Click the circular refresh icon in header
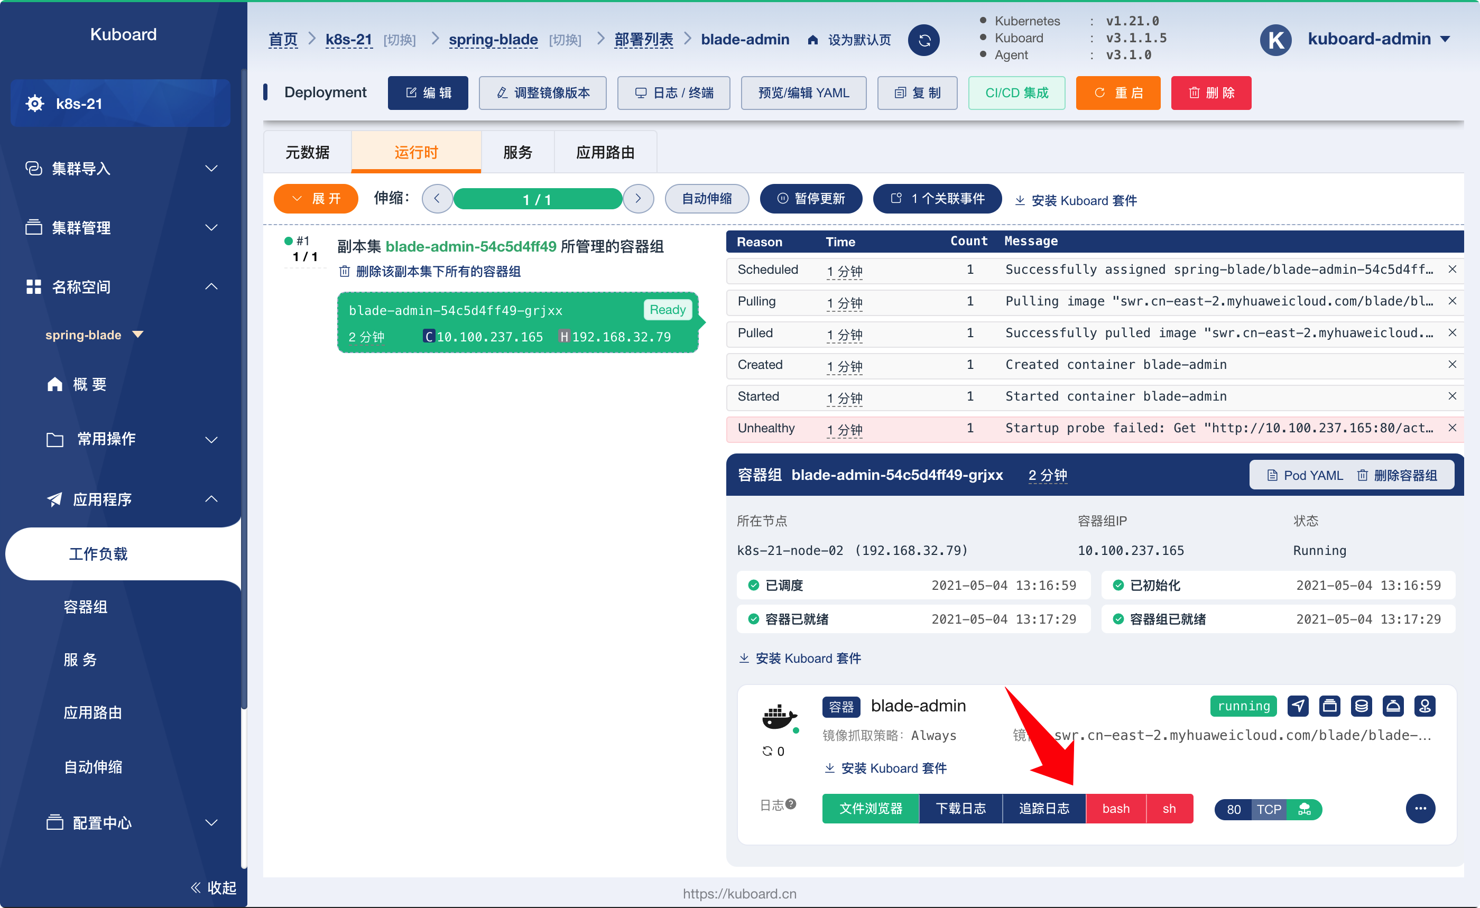This screenshot has height=908, width=1480. (x=923, y=40)
